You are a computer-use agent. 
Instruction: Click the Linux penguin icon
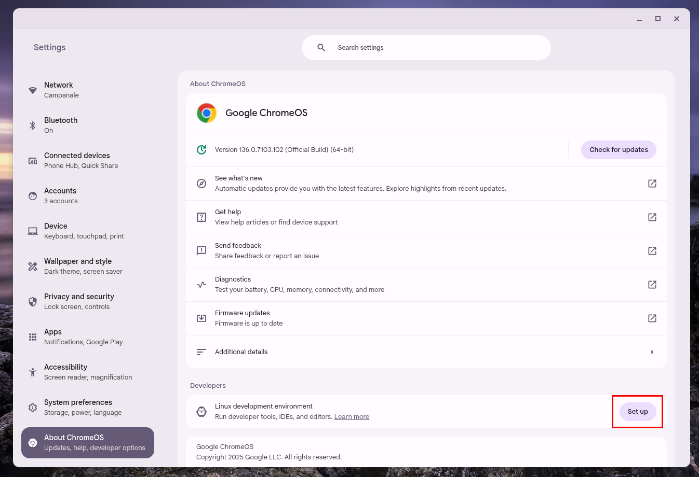click(x=201, y=412)
